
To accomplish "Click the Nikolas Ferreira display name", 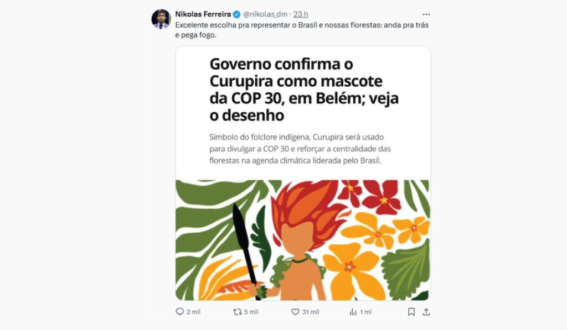I will [x=203, y=14].
